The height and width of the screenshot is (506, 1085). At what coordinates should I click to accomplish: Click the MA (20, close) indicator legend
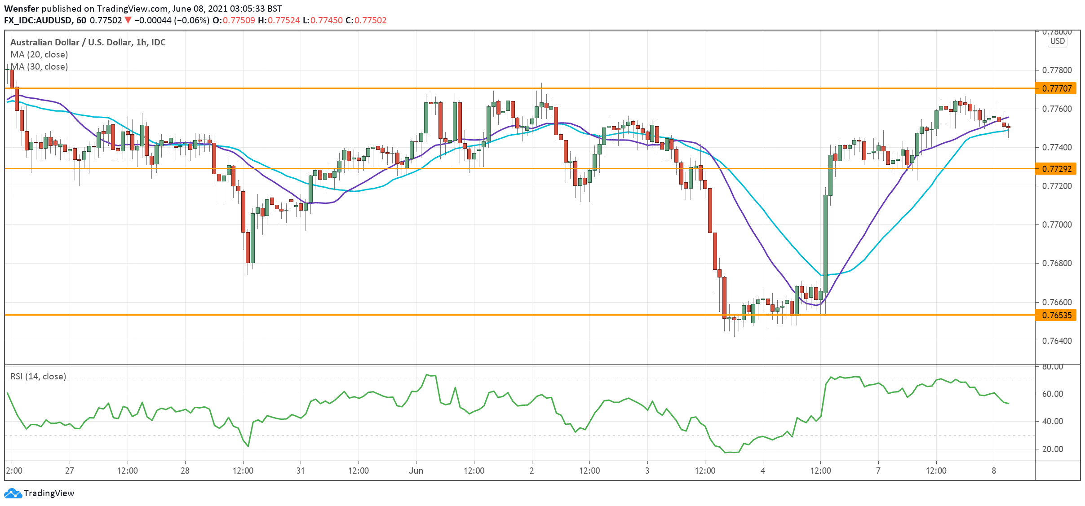coord(39,54)
